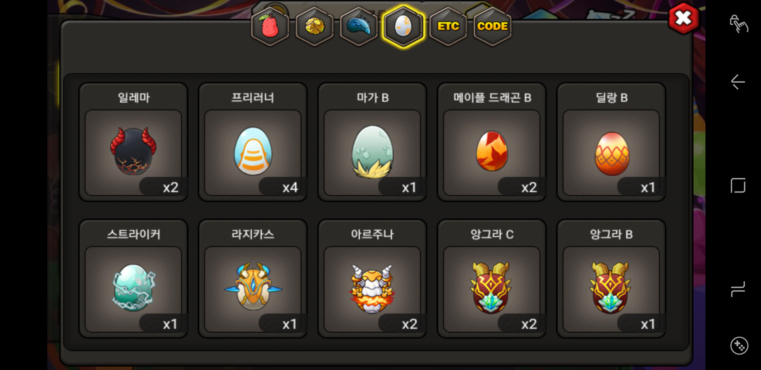Select the 딜랑 B orange egg
The image size is (761, 370).
coord(611,142)
